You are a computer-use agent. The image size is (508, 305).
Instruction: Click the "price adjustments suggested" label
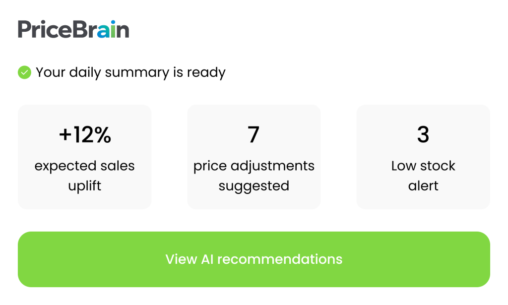coord(254,176)
